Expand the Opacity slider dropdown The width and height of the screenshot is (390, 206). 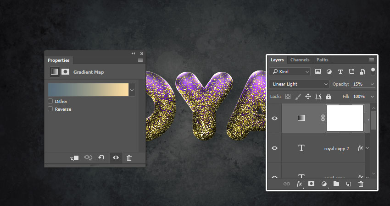point(372,84)
